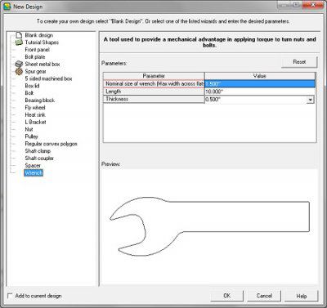Click the Thickness parameter cell

coord(154,99)
